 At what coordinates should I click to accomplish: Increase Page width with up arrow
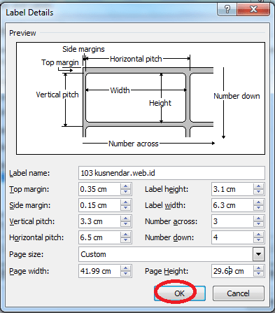(126, 268)
